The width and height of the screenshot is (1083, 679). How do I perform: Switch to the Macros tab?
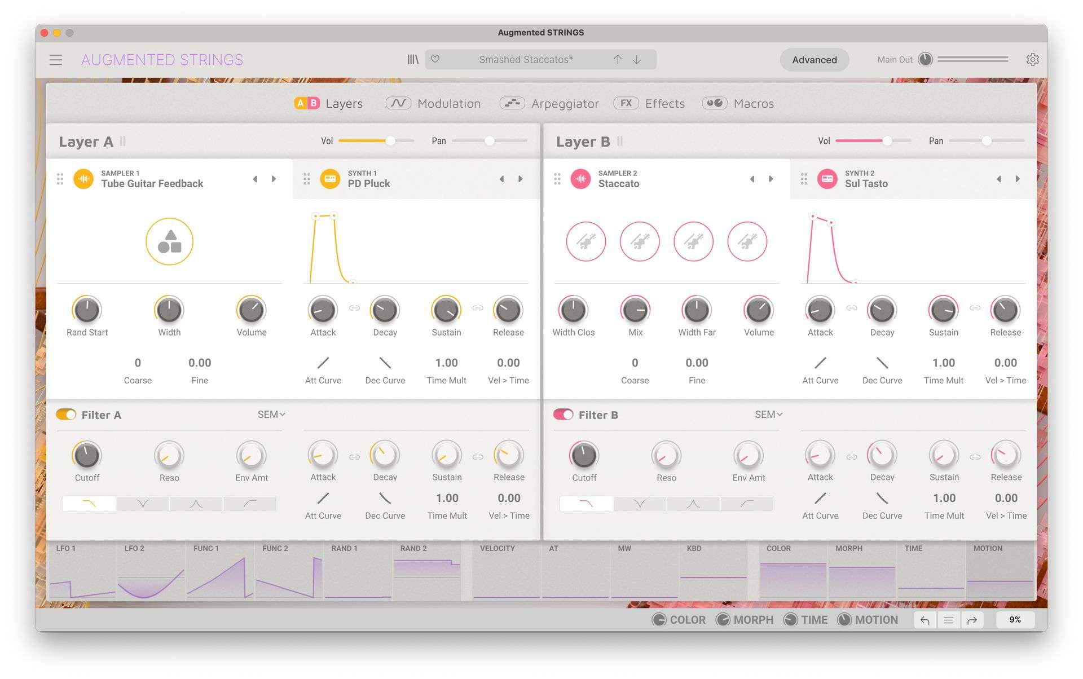[738, 103]
